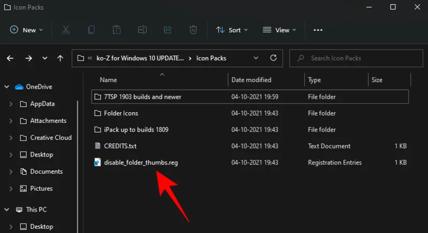Screen dimensions: 428x233
Task: Select AppData in the navigation pane
Action: 42,104
